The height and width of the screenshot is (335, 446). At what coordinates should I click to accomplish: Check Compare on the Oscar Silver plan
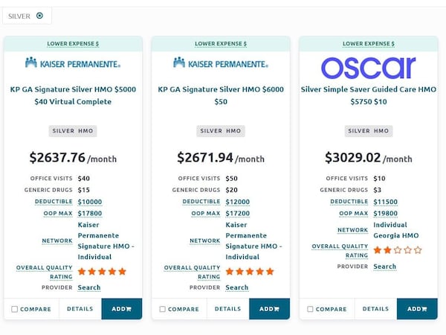coord(310,309)
